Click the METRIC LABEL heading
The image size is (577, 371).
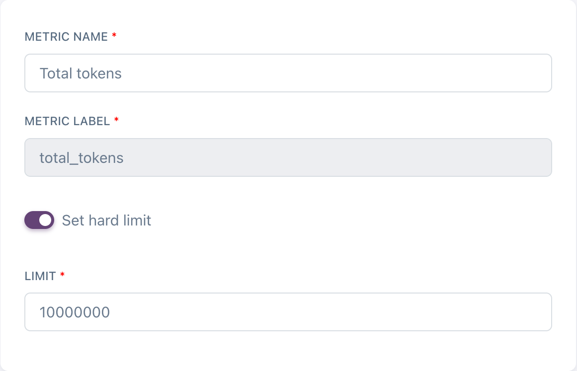(69, 121)
